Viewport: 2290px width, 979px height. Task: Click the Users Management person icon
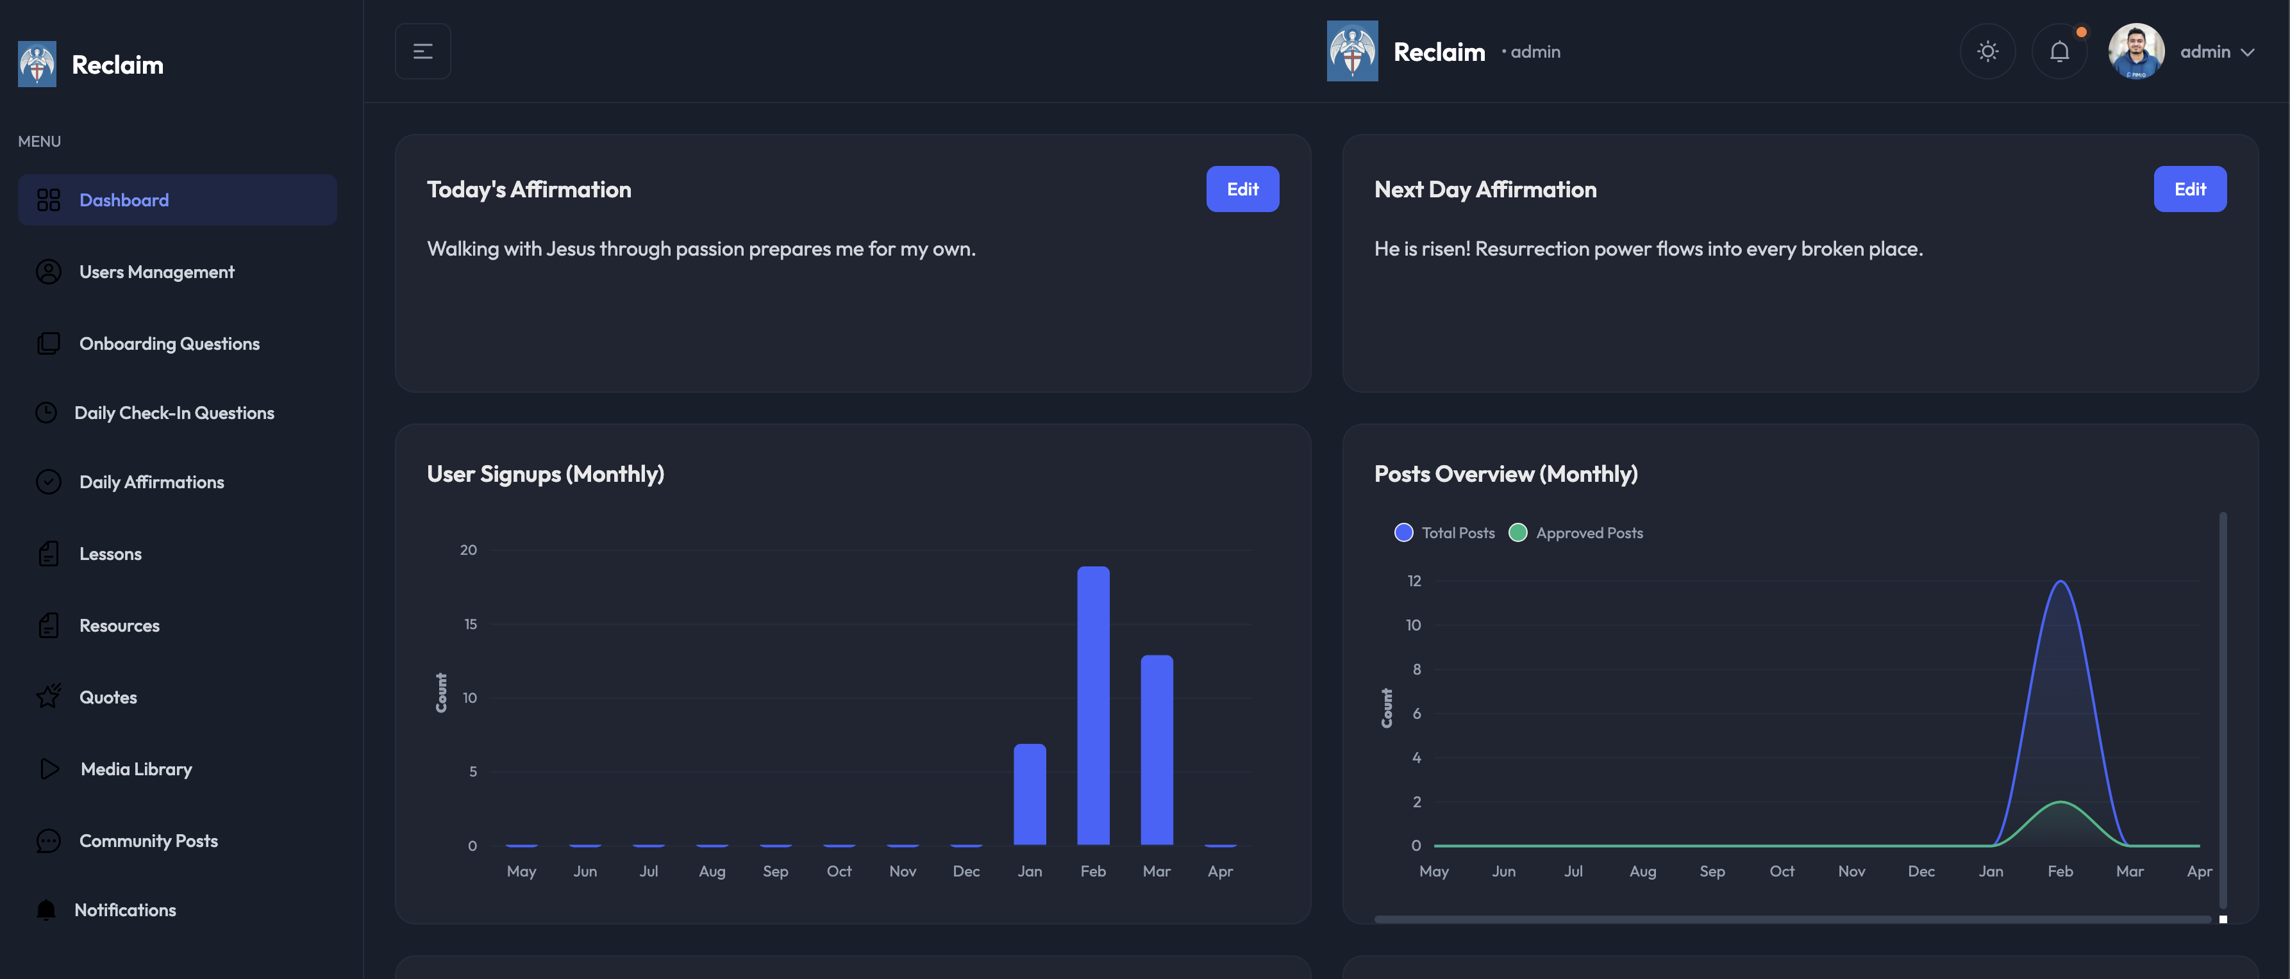(x=48, y=272)
